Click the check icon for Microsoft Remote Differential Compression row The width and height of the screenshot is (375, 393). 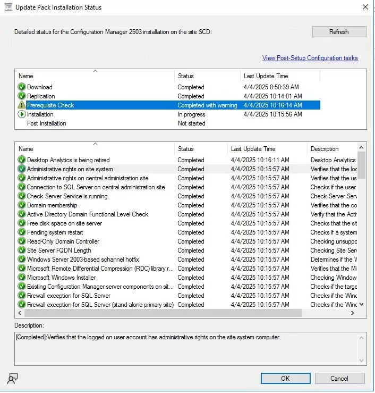click(x=22, y=268)
